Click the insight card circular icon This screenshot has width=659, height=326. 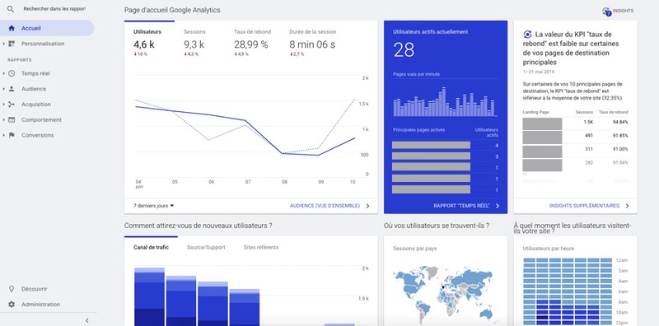pos(527,35)
